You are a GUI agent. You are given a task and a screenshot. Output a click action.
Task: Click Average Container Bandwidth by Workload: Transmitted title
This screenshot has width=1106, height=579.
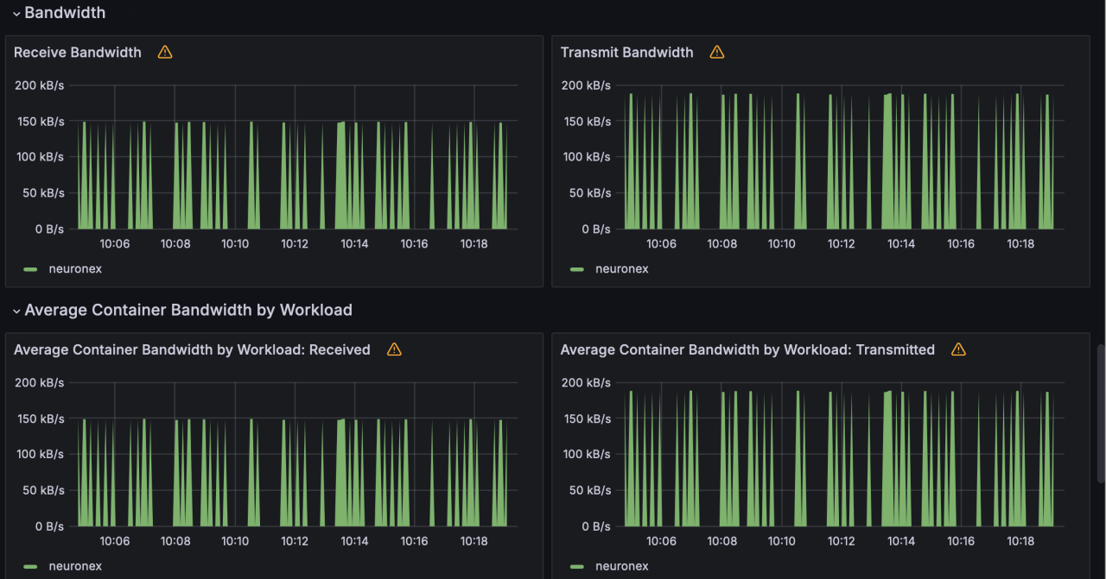747,349
